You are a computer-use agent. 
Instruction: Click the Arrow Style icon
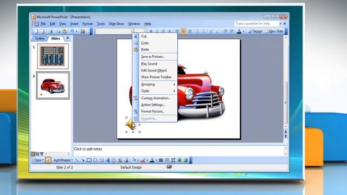click(x=173, y=160)
